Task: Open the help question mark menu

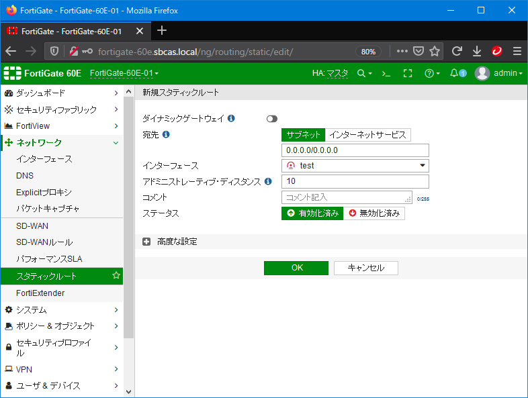Action: pyautogui.click(x=433, y=73)
